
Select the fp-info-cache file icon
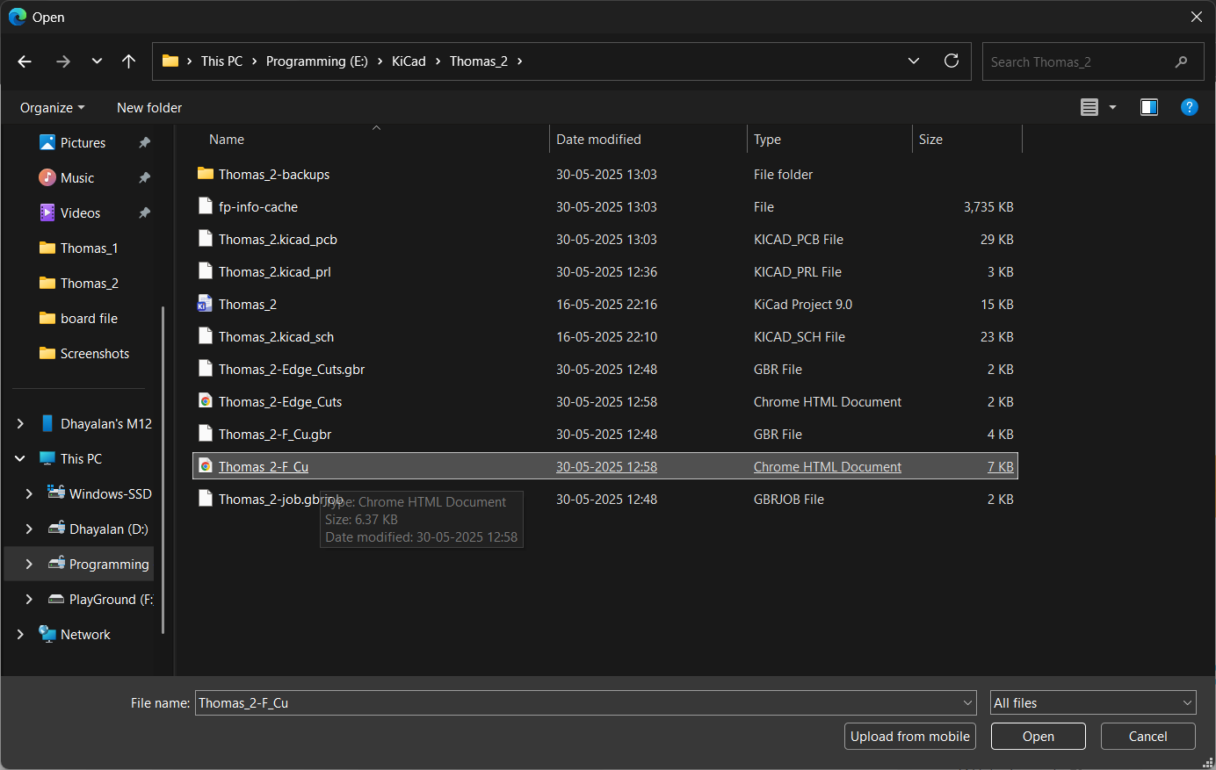[206, 206]
